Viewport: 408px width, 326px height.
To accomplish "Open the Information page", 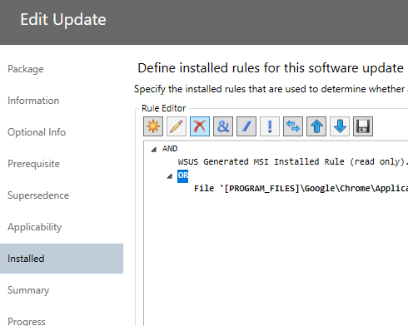I will pos(33,101).
